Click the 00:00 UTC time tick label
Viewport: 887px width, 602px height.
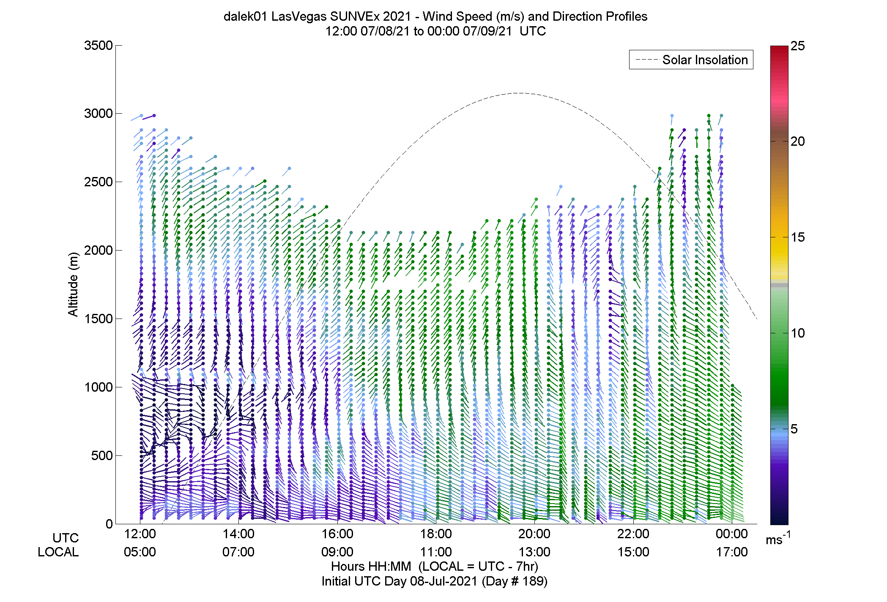pos(732,534)
